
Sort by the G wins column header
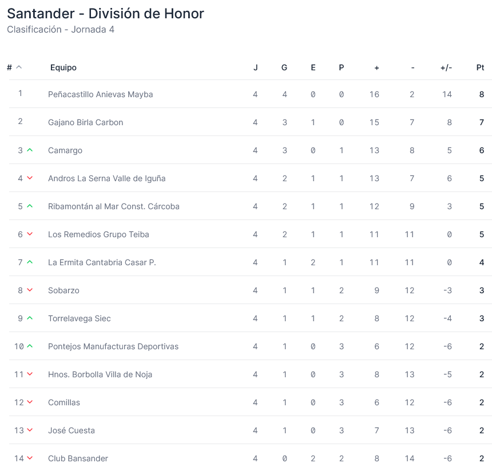click(284, 67)
